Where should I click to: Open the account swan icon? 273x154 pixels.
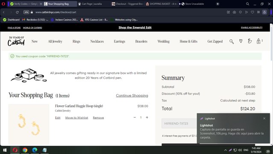click(250, 41)
